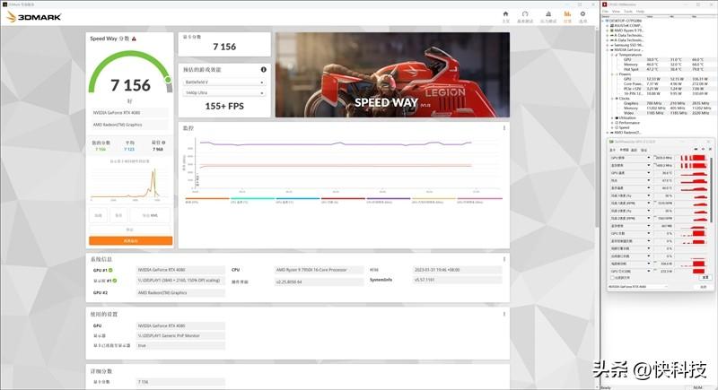
Task: Click the orange button below the score chart
Action: [130, 241]
